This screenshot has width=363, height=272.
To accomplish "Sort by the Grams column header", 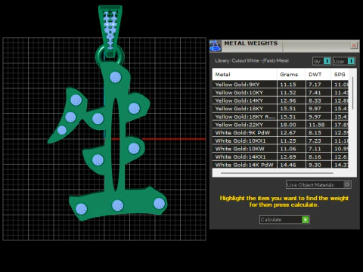I will [291, 74].
